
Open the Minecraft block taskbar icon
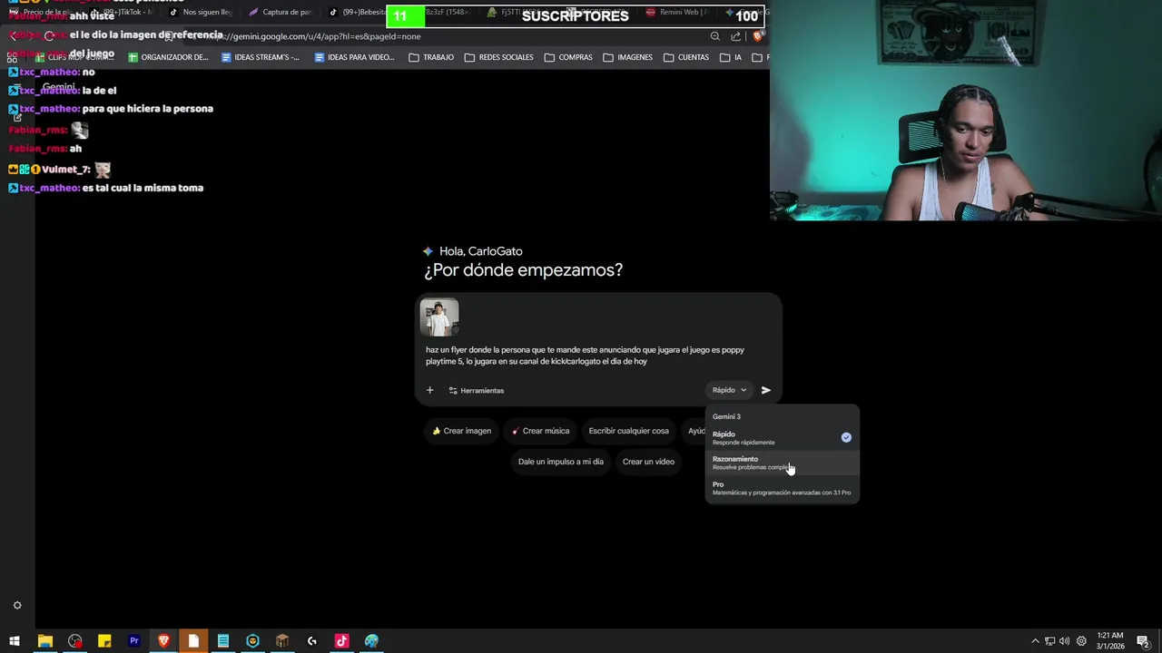[282, 641]
